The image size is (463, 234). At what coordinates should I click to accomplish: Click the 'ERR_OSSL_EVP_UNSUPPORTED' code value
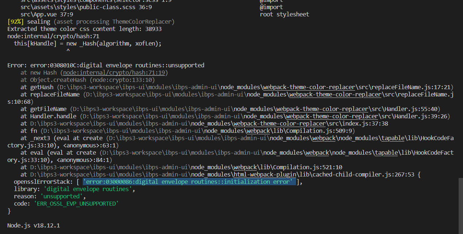(x=76, y=204)
